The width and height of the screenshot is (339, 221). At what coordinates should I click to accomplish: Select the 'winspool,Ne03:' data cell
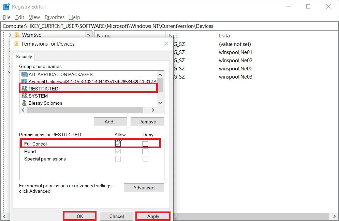(236, 77)
